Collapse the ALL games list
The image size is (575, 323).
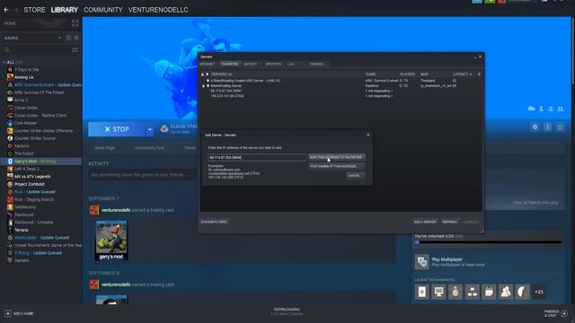click(x=4, y=62)
